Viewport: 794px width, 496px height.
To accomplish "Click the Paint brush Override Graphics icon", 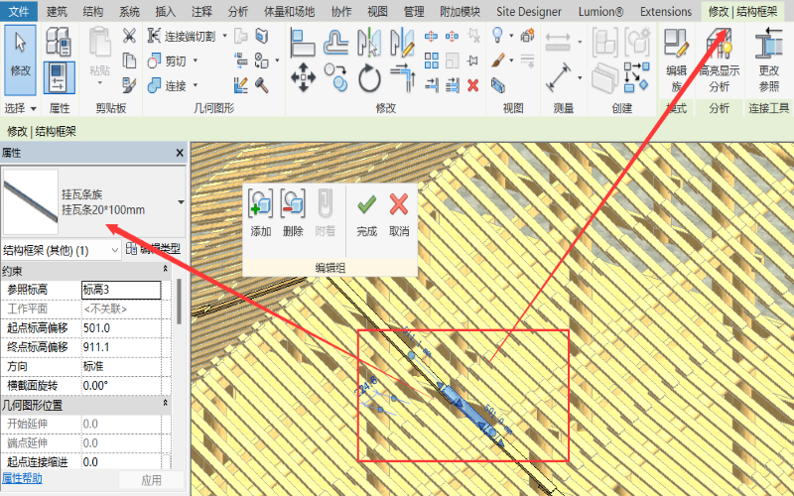I will [x=498, y=61].
